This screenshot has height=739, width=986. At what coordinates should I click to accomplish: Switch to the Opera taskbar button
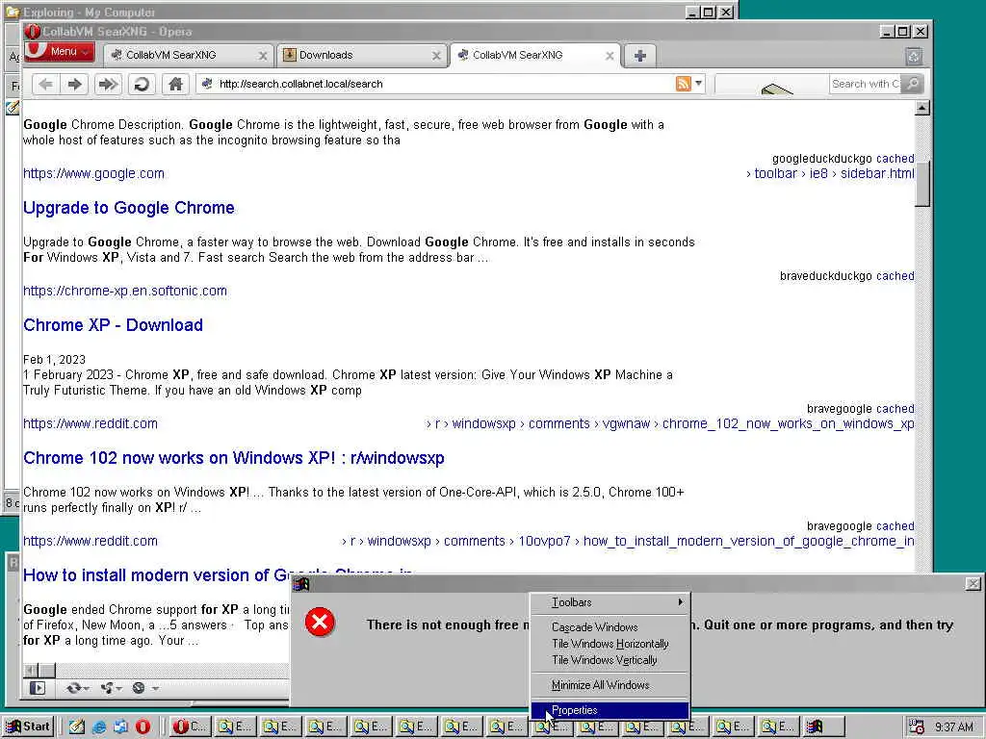pos(190,727)
